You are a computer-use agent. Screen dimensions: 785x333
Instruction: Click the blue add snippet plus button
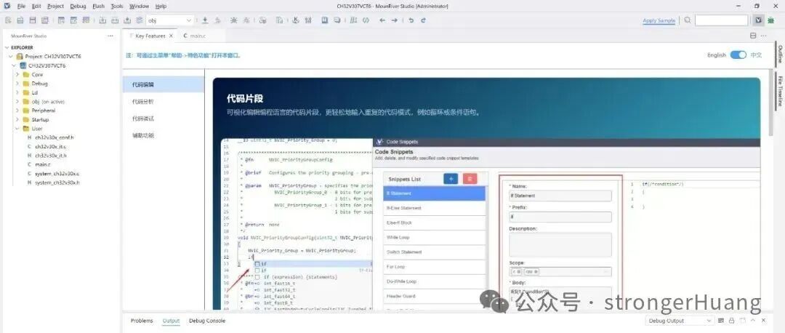[451, 179]
